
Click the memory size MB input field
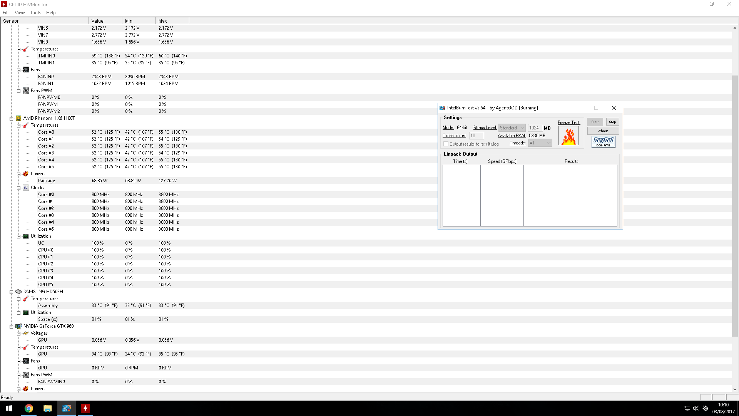pyautogui.click(x=535, y=128)
